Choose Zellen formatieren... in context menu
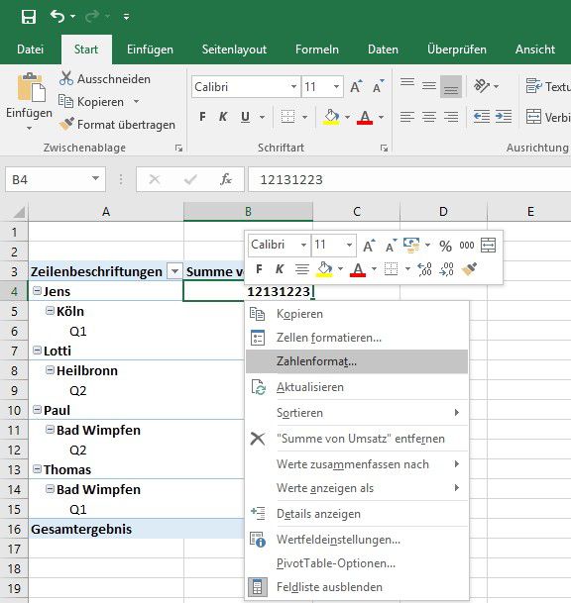 (x=357, y=338)
